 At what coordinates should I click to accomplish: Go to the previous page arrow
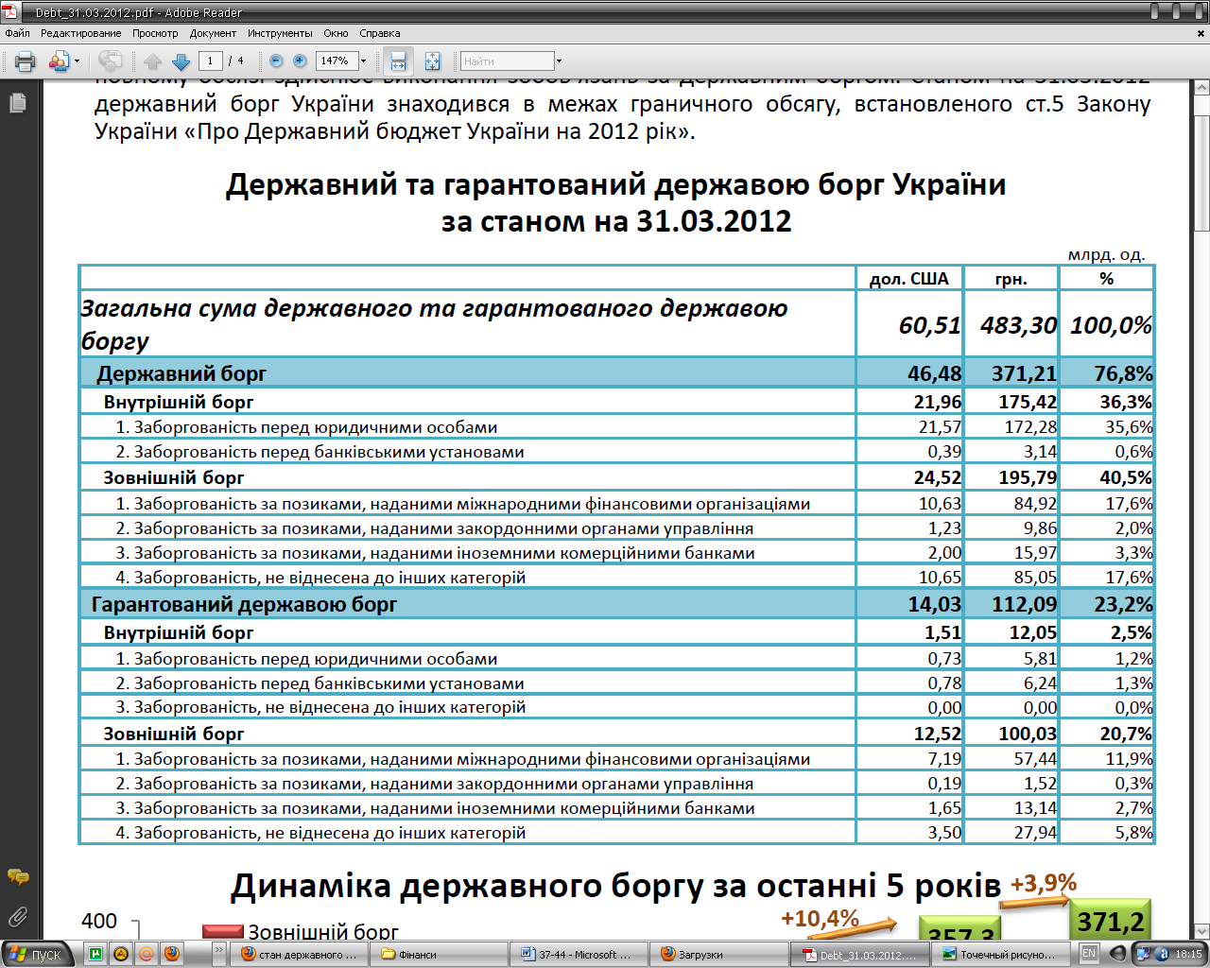pyautogui.click(x=152, y=61)
